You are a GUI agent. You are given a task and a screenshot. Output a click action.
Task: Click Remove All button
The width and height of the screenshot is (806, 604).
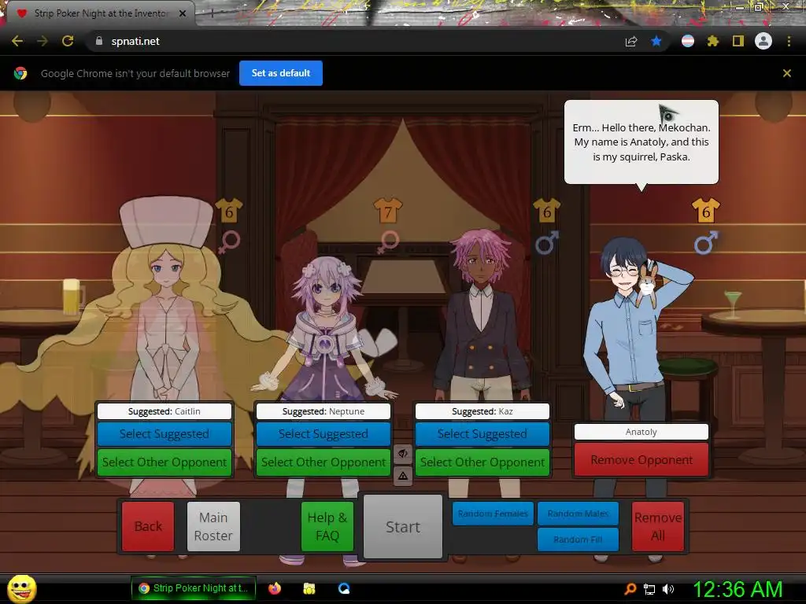coord(658,526)
